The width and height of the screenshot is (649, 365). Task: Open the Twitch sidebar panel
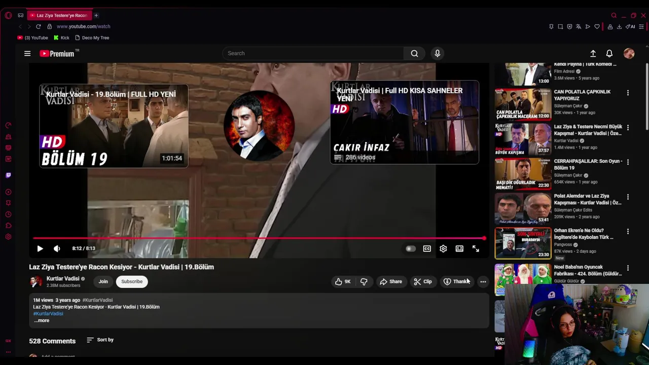coord(8,175)
